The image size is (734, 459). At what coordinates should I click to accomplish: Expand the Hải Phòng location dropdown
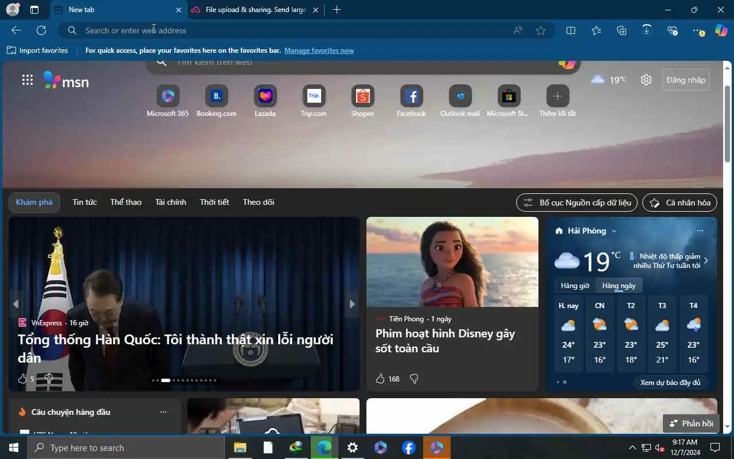(x=614, y=231)
